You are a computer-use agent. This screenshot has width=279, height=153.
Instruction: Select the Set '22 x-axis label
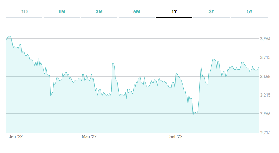176,136
